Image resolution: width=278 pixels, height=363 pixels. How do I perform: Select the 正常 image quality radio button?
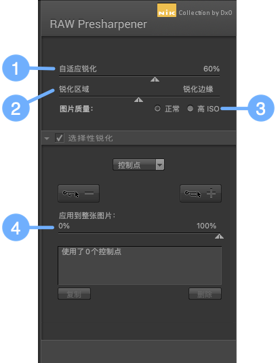click(157, 108)
